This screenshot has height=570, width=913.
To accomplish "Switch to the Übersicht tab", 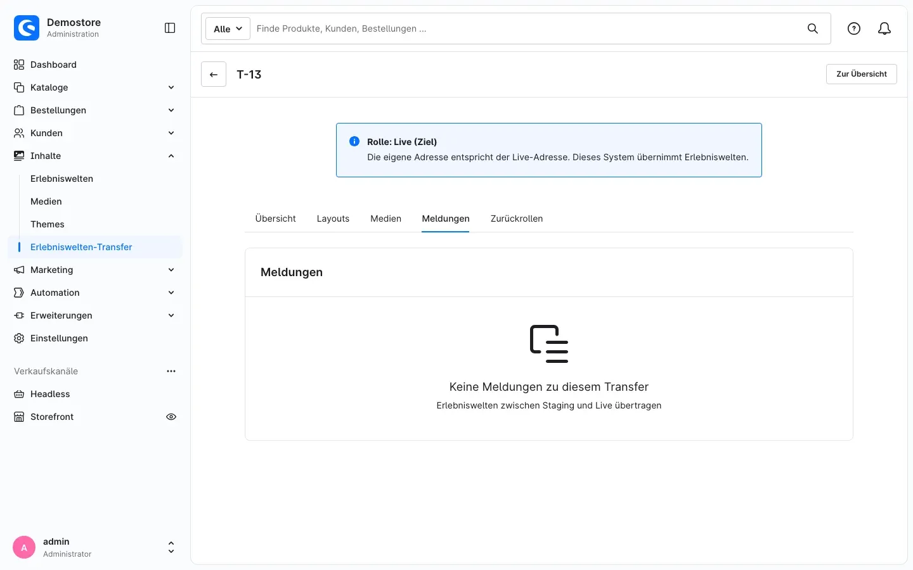I will pos(276,218).
